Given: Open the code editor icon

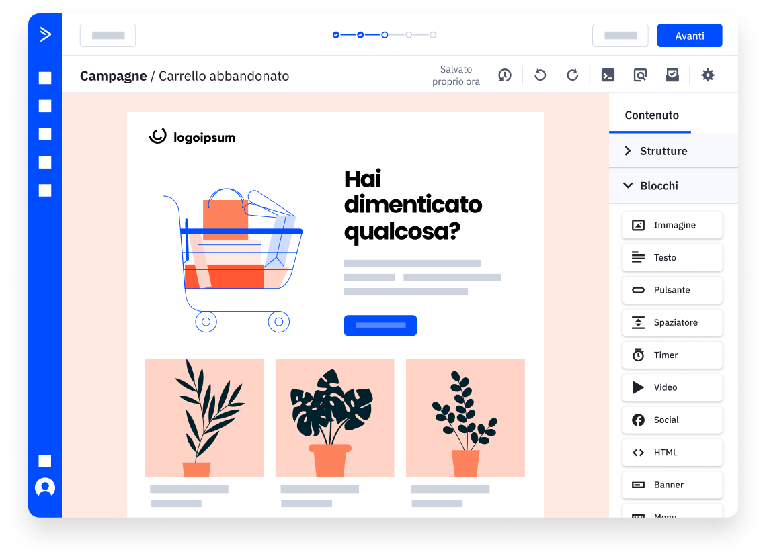Looking at the screenshot, I should [608, 75].
